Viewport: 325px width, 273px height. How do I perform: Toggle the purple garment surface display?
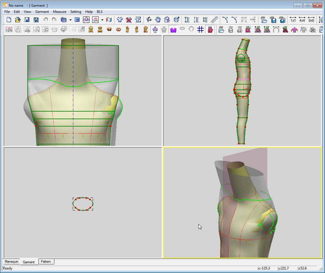[173, 30]
